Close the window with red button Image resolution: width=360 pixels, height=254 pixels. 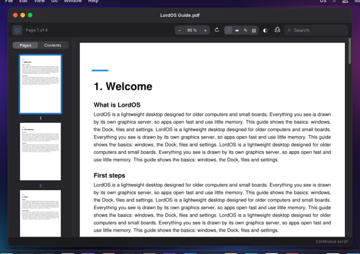15,15
